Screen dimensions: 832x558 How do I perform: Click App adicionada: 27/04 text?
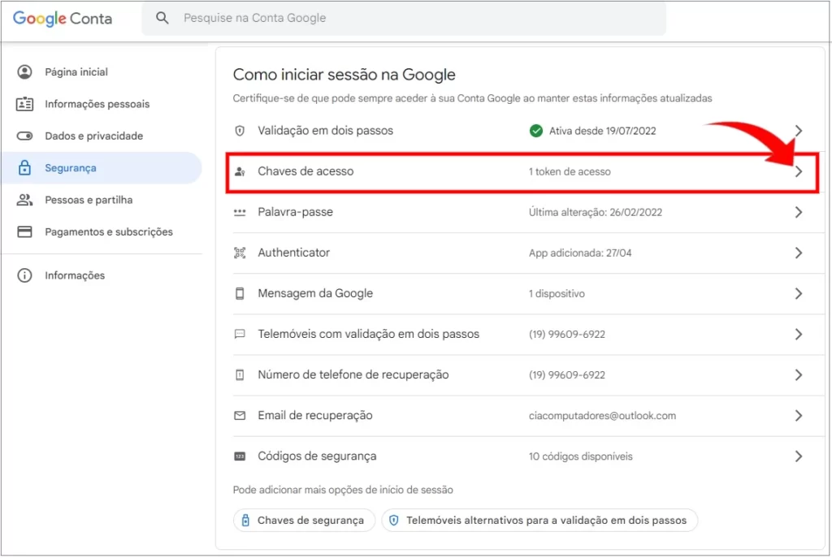(x=580, y=253)
